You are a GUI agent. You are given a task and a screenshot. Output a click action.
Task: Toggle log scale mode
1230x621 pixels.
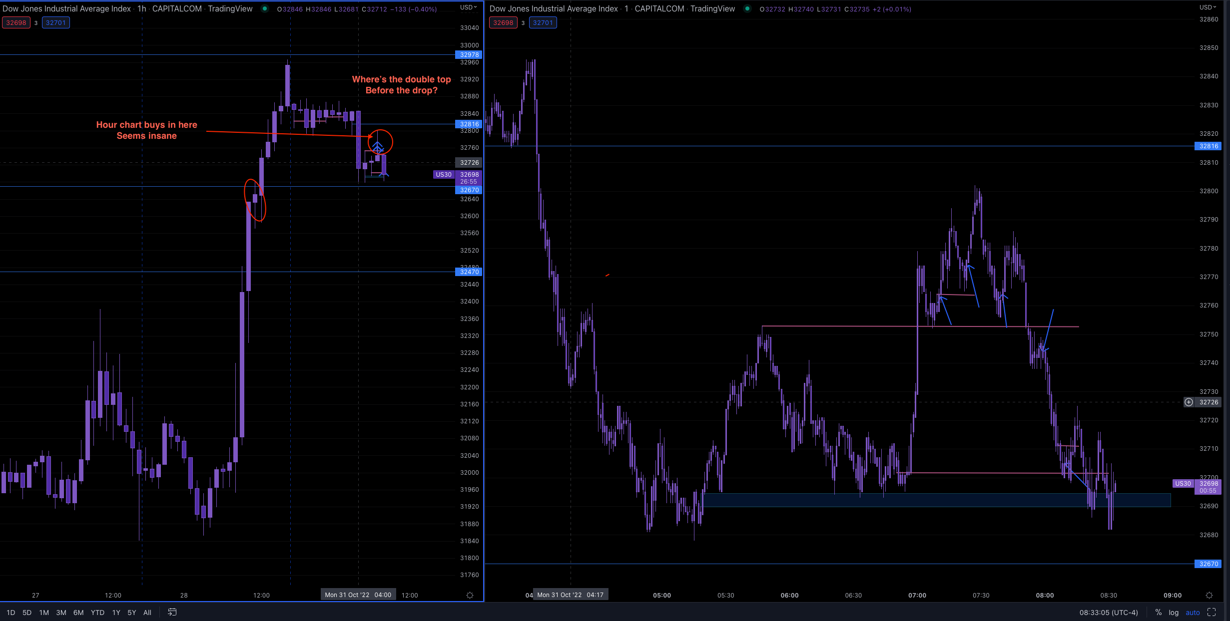(1174, 612)
